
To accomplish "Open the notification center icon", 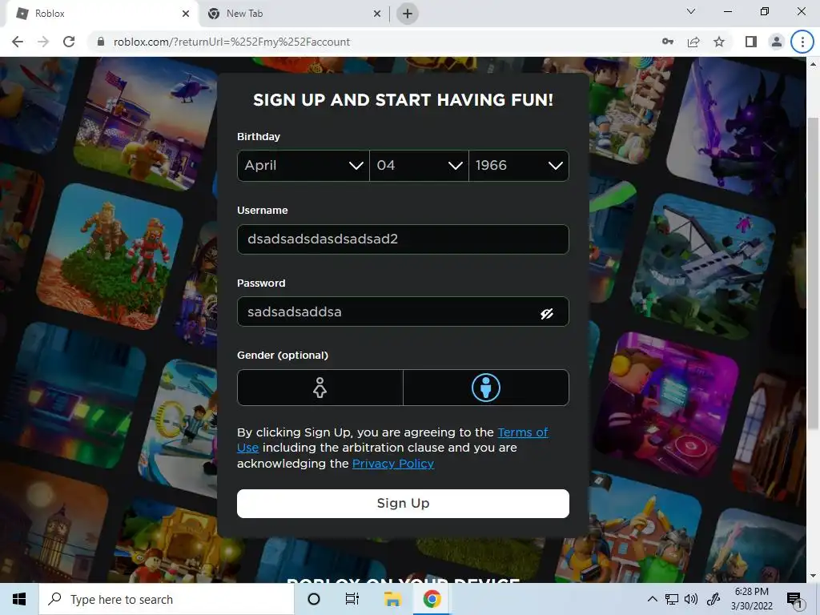I will [x=794, y=600].
